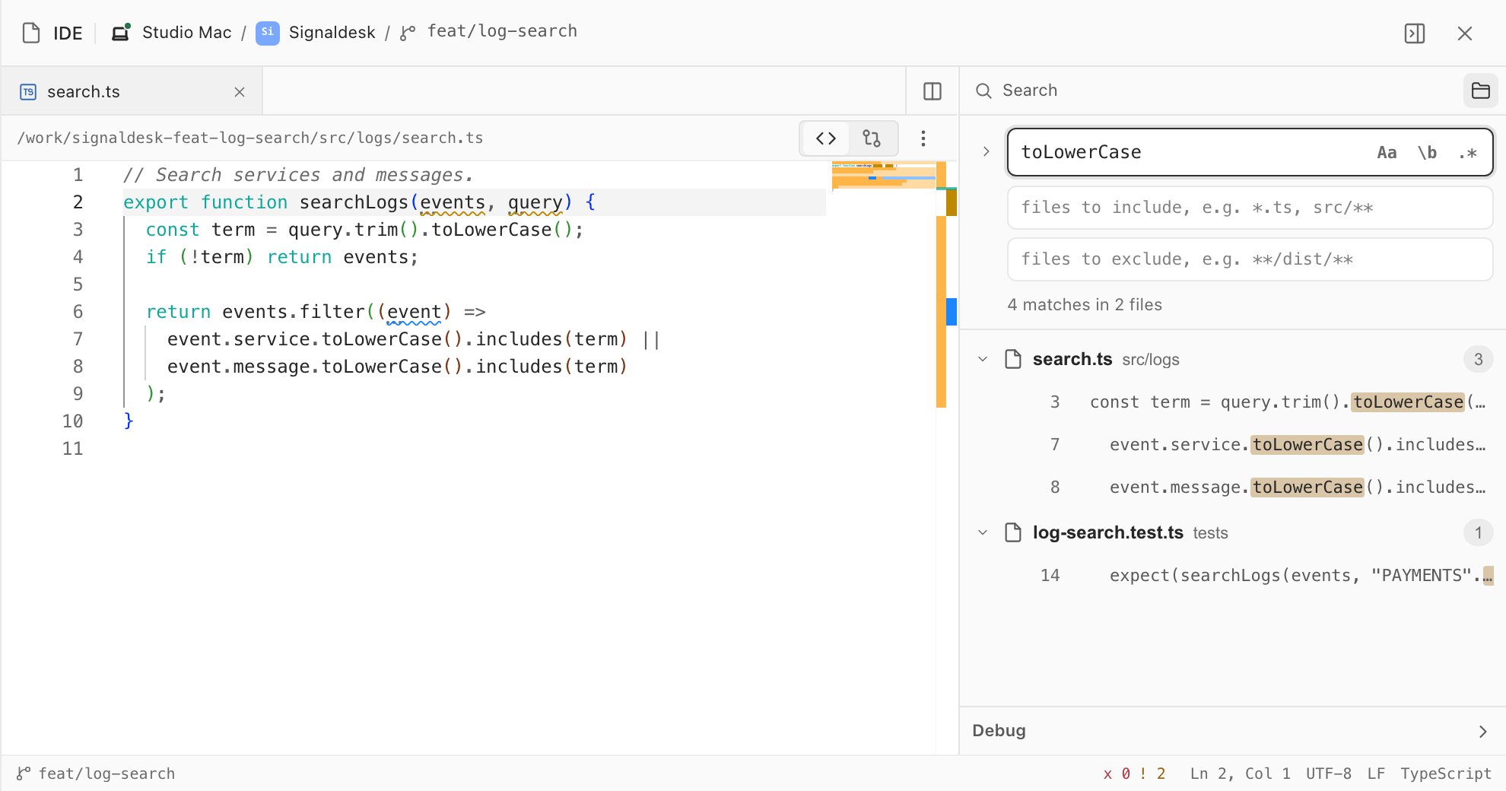The width and height of the screenshot is (1506, 791).
Task: Toggle Match Case (Aa) option
Action: [x=1387, y=152]
